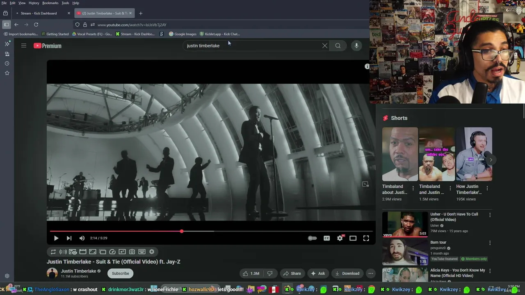Open player settings gear icon
525x295 pixels.
(x=340, y=238)
